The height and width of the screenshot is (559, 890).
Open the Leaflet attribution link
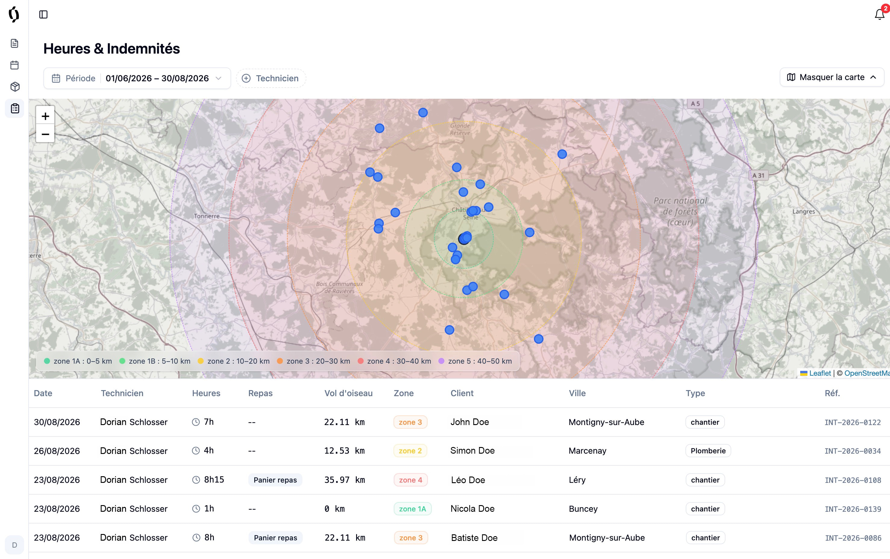(x=820, y=373)
